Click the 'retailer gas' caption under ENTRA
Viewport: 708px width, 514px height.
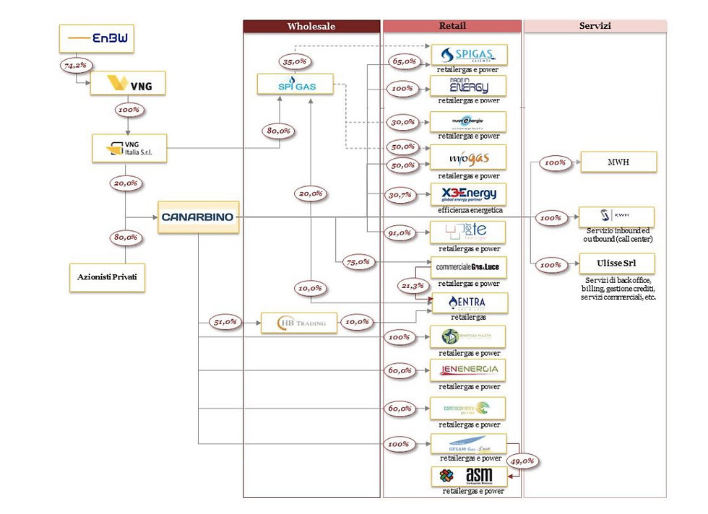[469, 317]
